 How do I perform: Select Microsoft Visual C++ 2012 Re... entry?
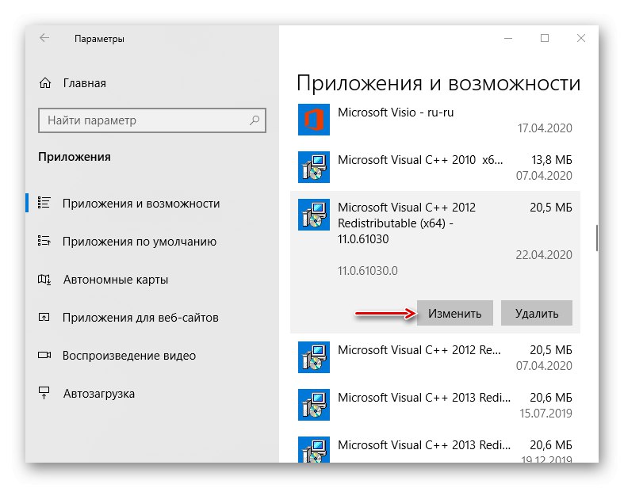click(x=435, y=357)
